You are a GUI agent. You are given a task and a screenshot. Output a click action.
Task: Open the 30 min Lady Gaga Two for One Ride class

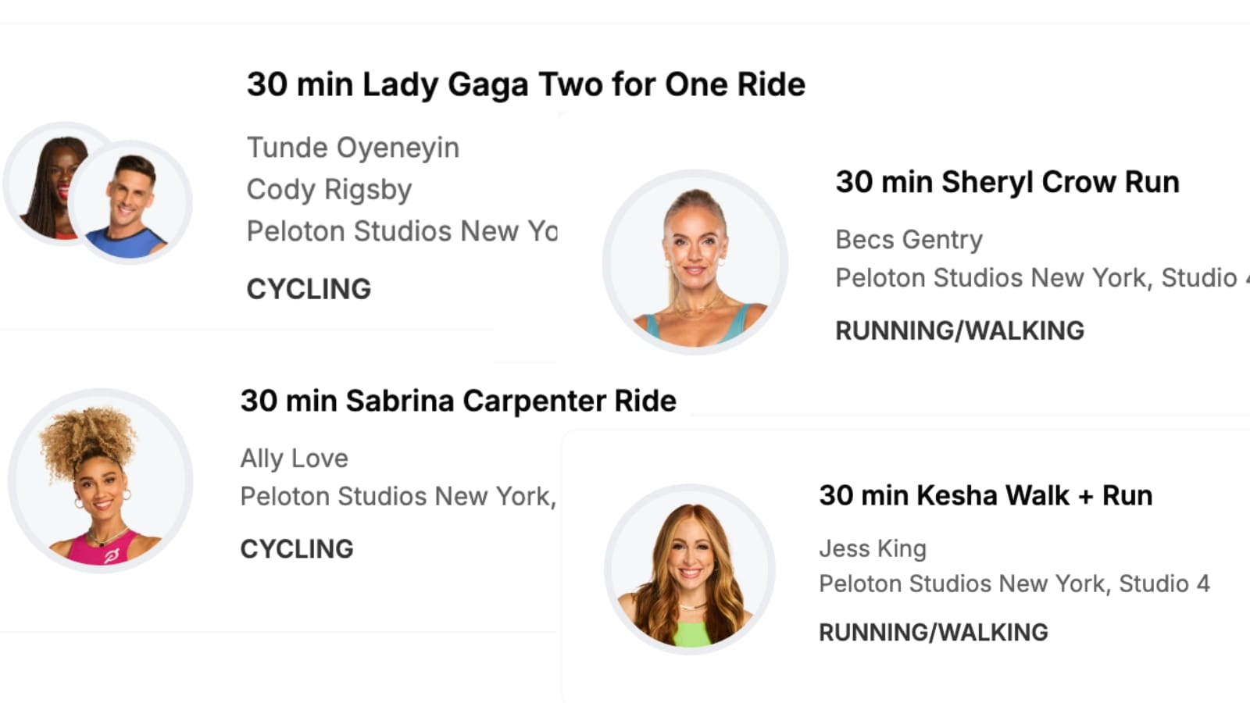(526, 84)
